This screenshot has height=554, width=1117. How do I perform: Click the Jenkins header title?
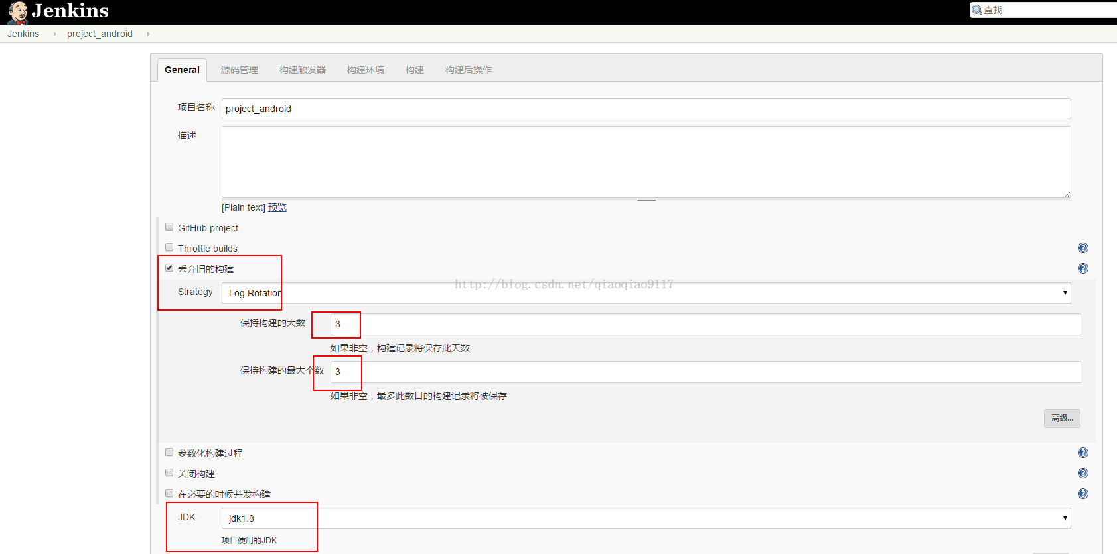click(70, 11)
